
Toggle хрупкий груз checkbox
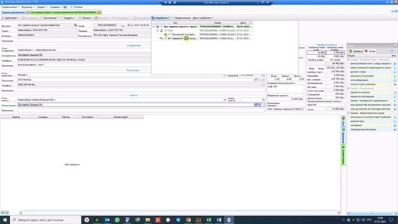click(x=395, y=121)
